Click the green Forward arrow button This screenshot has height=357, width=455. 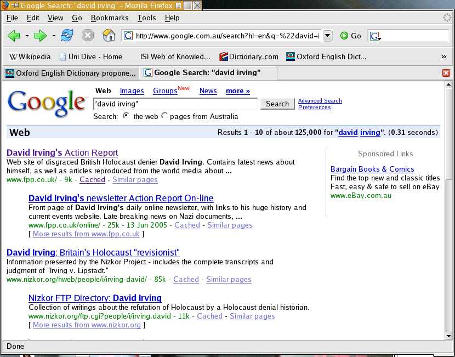tap(41, 36)
